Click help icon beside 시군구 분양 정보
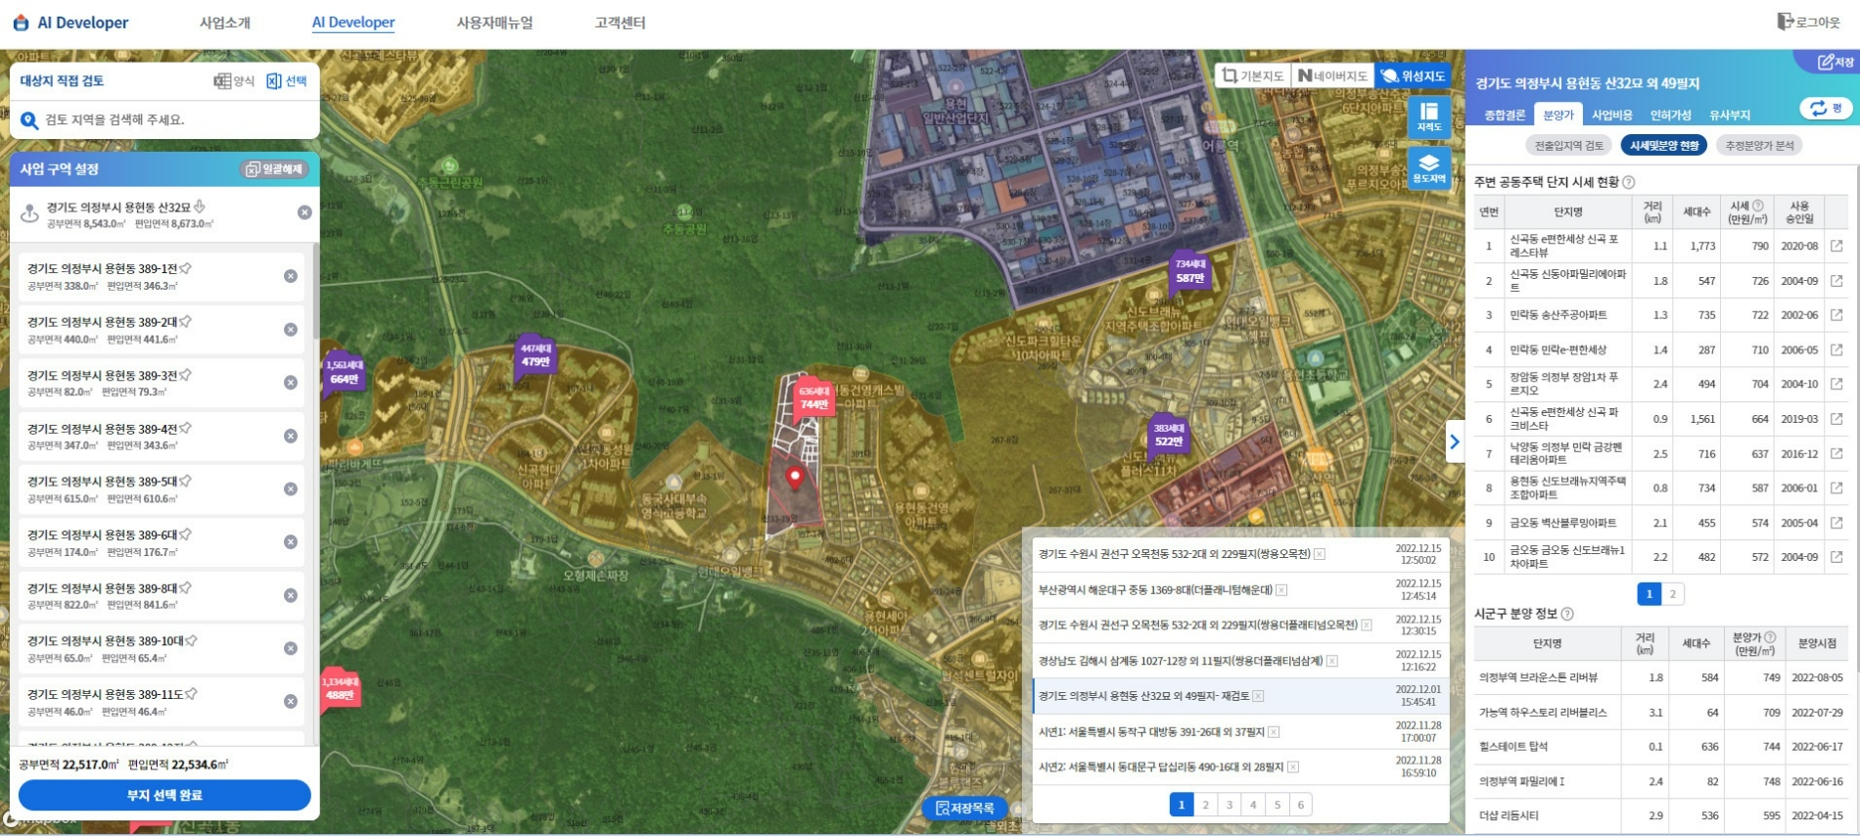The height and width of the screenshot is (836, 1860). point(1567,614)
